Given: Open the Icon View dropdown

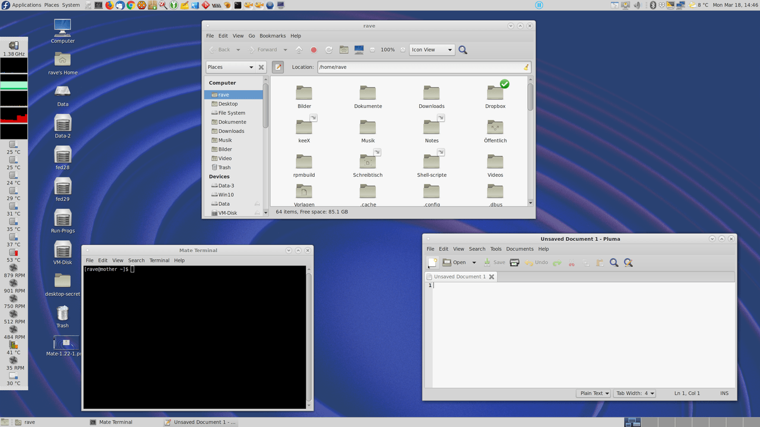Looking at the screenshot, I should click(x=432, y=50).
